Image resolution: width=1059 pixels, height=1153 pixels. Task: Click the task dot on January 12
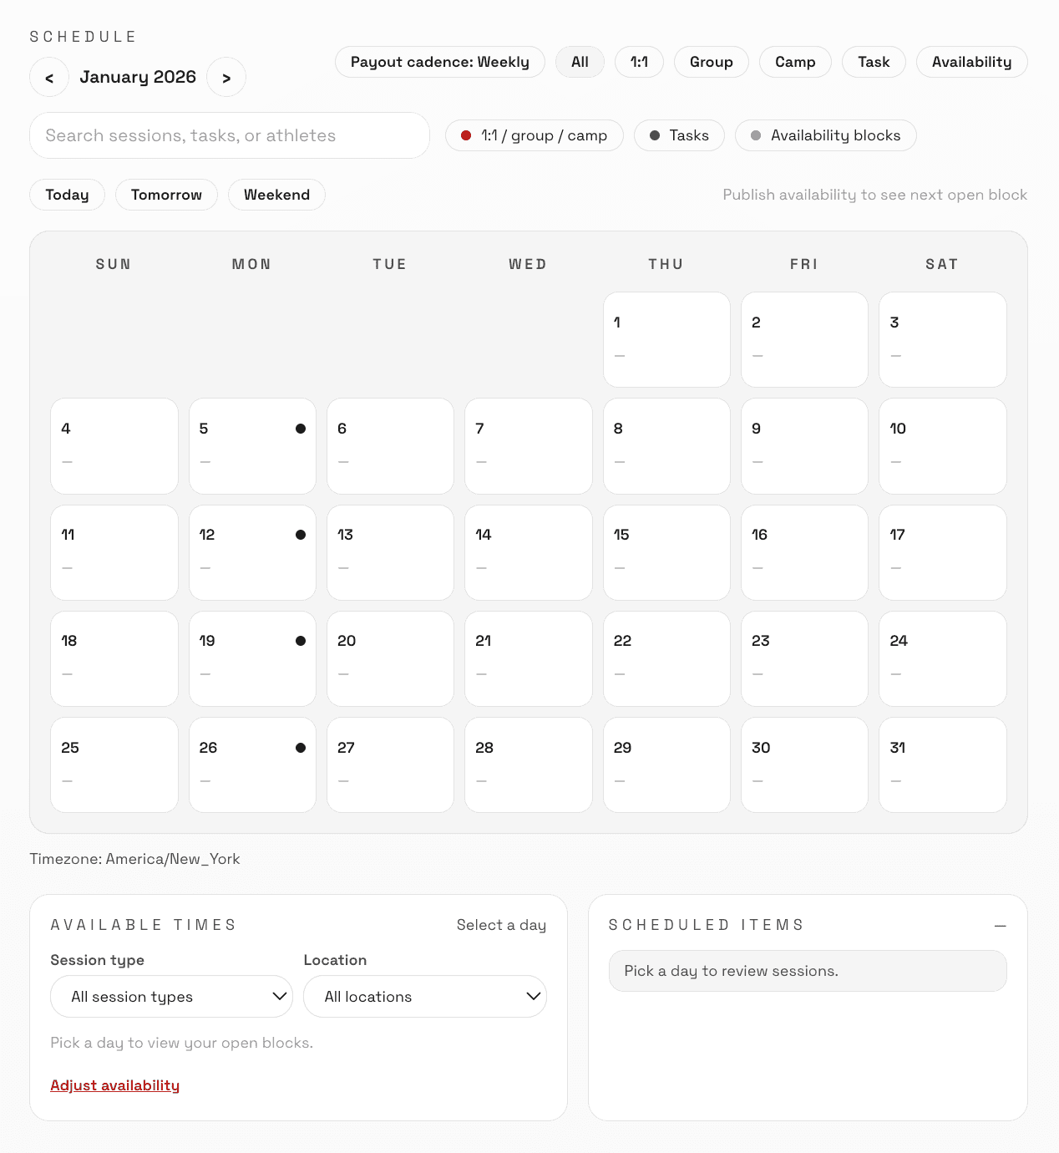(301, 535)
